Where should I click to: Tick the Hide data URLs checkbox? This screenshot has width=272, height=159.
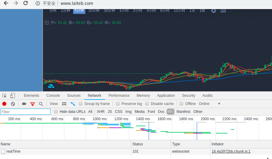pos(56,112)
